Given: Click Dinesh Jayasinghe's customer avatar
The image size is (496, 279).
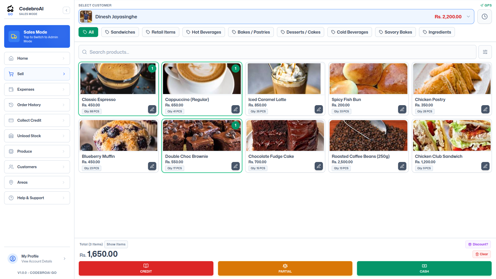Looking at the screenshot, I should click(x=86, y=17).
